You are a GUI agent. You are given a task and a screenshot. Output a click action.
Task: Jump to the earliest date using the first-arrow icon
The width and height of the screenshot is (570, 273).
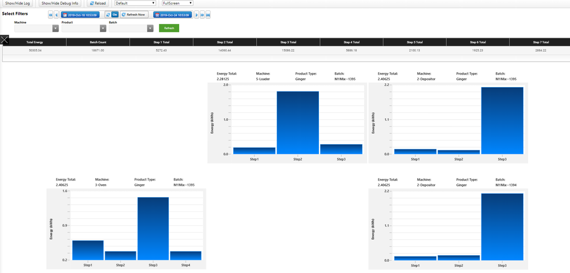pyautogui.click(x=51, y=15)
